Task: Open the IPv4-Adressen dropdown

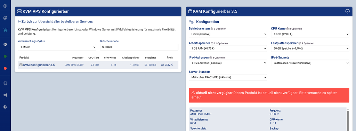Action: (228, 63)
